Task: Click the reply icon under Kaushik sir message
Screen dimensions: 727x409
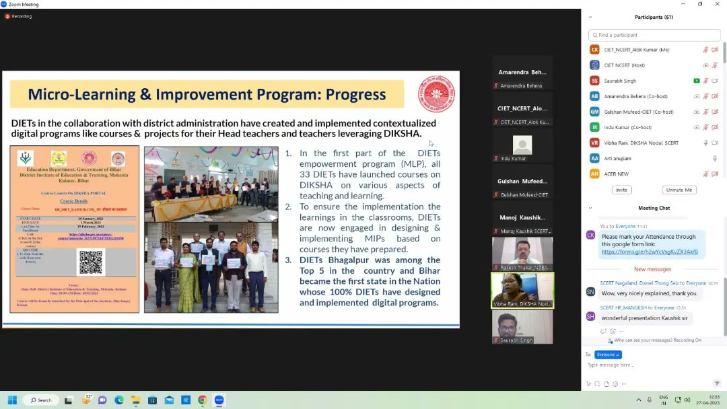Action: (x=603, y=331)
